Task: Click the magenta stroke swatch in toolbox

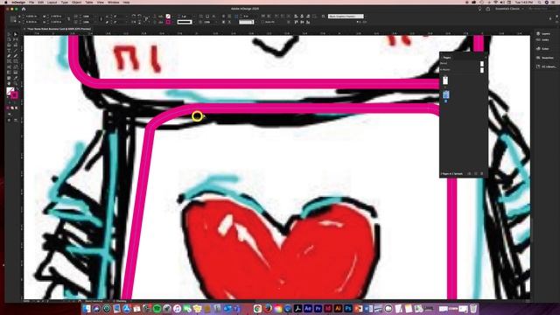Action: pos(14,95)
